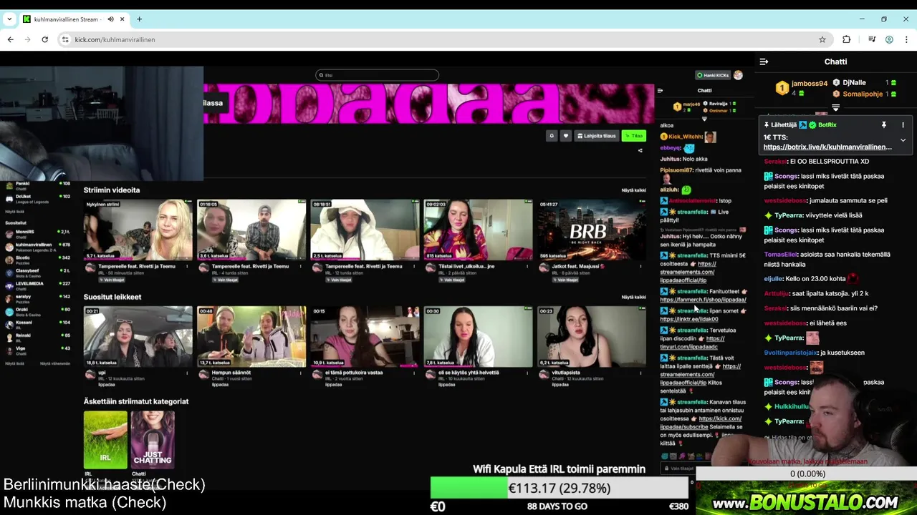This screenshot has width=917, height=515.
Task: Open fanmerch.fi shop link in chat
Action: 703,300
